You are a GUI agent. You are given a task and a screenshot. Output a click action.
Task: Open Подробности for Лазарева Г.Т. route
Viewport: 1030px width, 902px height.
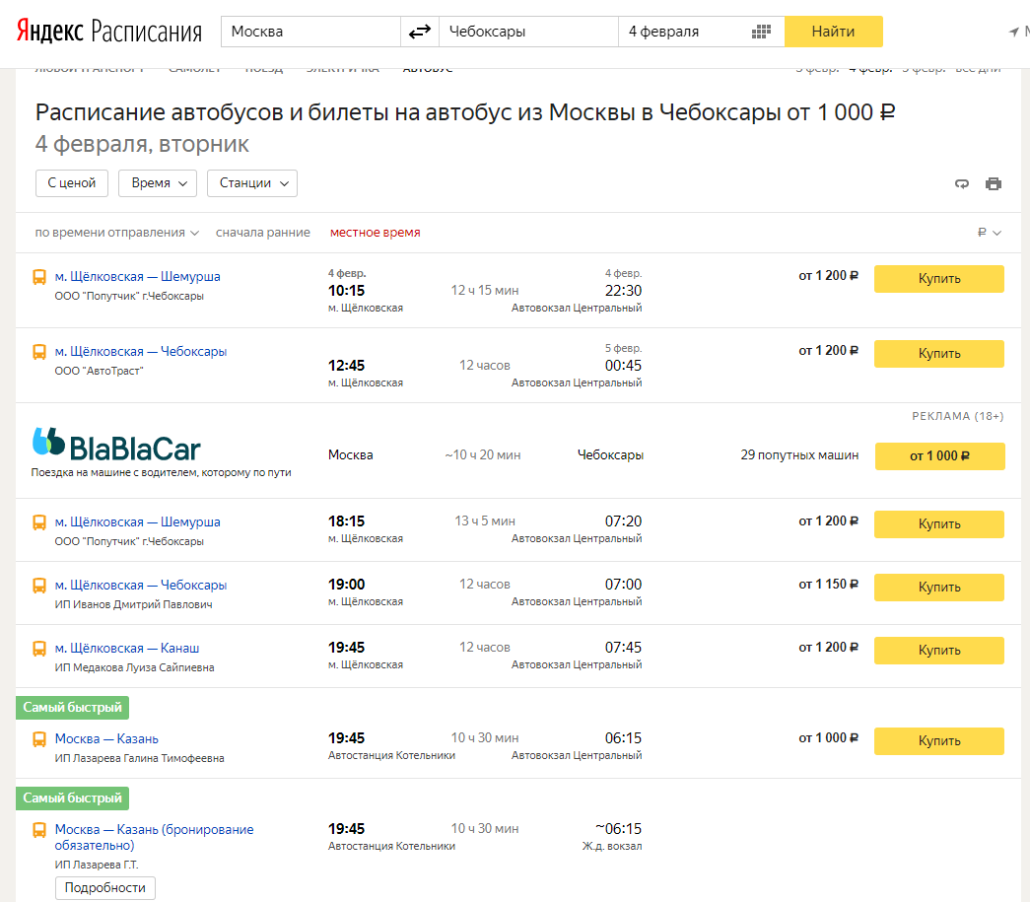pyautogui.click(x=105, y=887)
